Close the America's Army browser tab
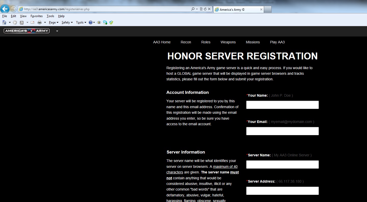Screen dimensions: 367x202 point(261,9)
